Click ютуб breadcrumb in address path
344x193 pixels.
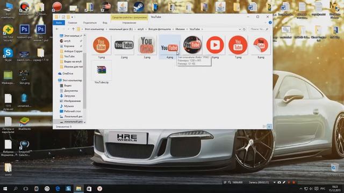point(140,29)
